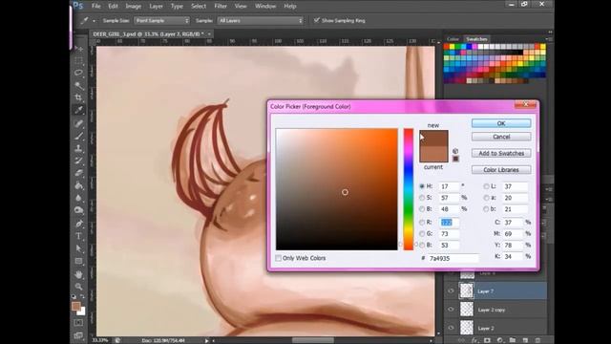Select the Eraser tool
This screenshot has height=344, width=611.
(79, 173)
